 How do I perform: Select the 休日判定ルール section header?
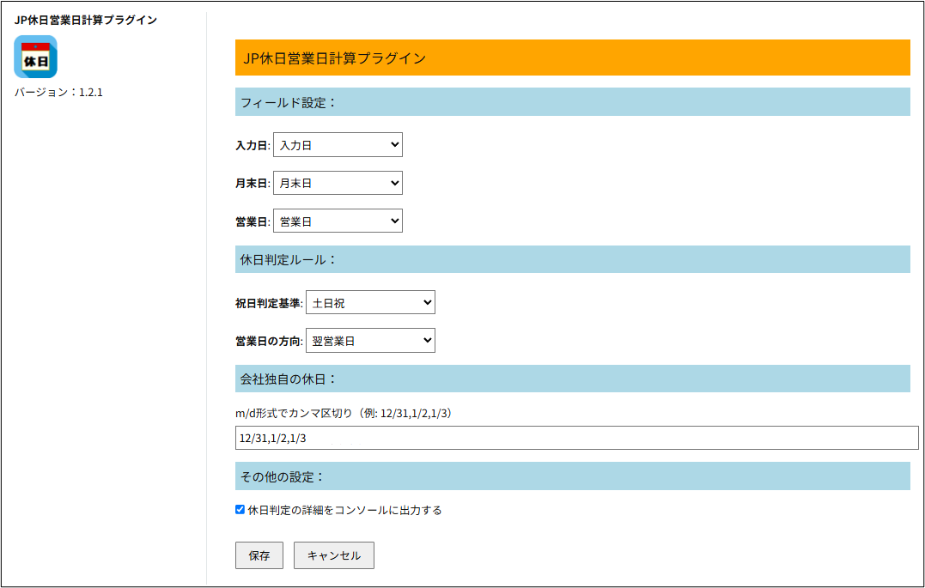coord(572,259)
